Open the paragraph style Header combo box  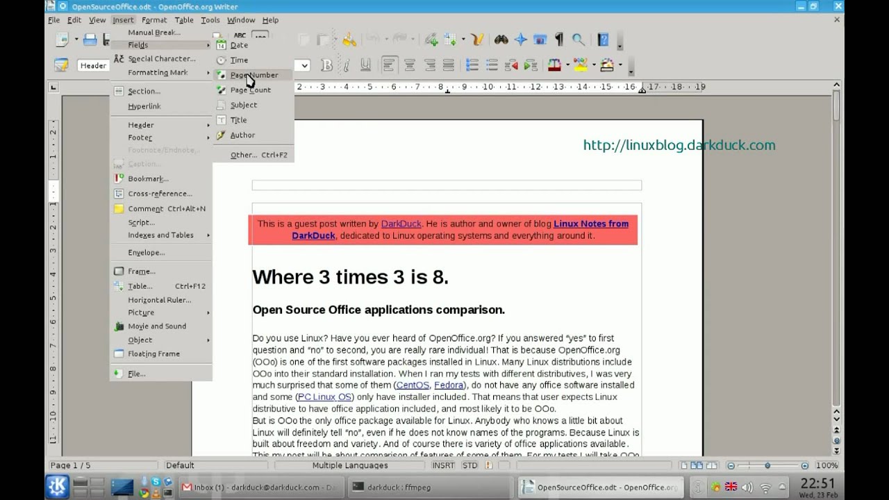click(x=93, y=65)
